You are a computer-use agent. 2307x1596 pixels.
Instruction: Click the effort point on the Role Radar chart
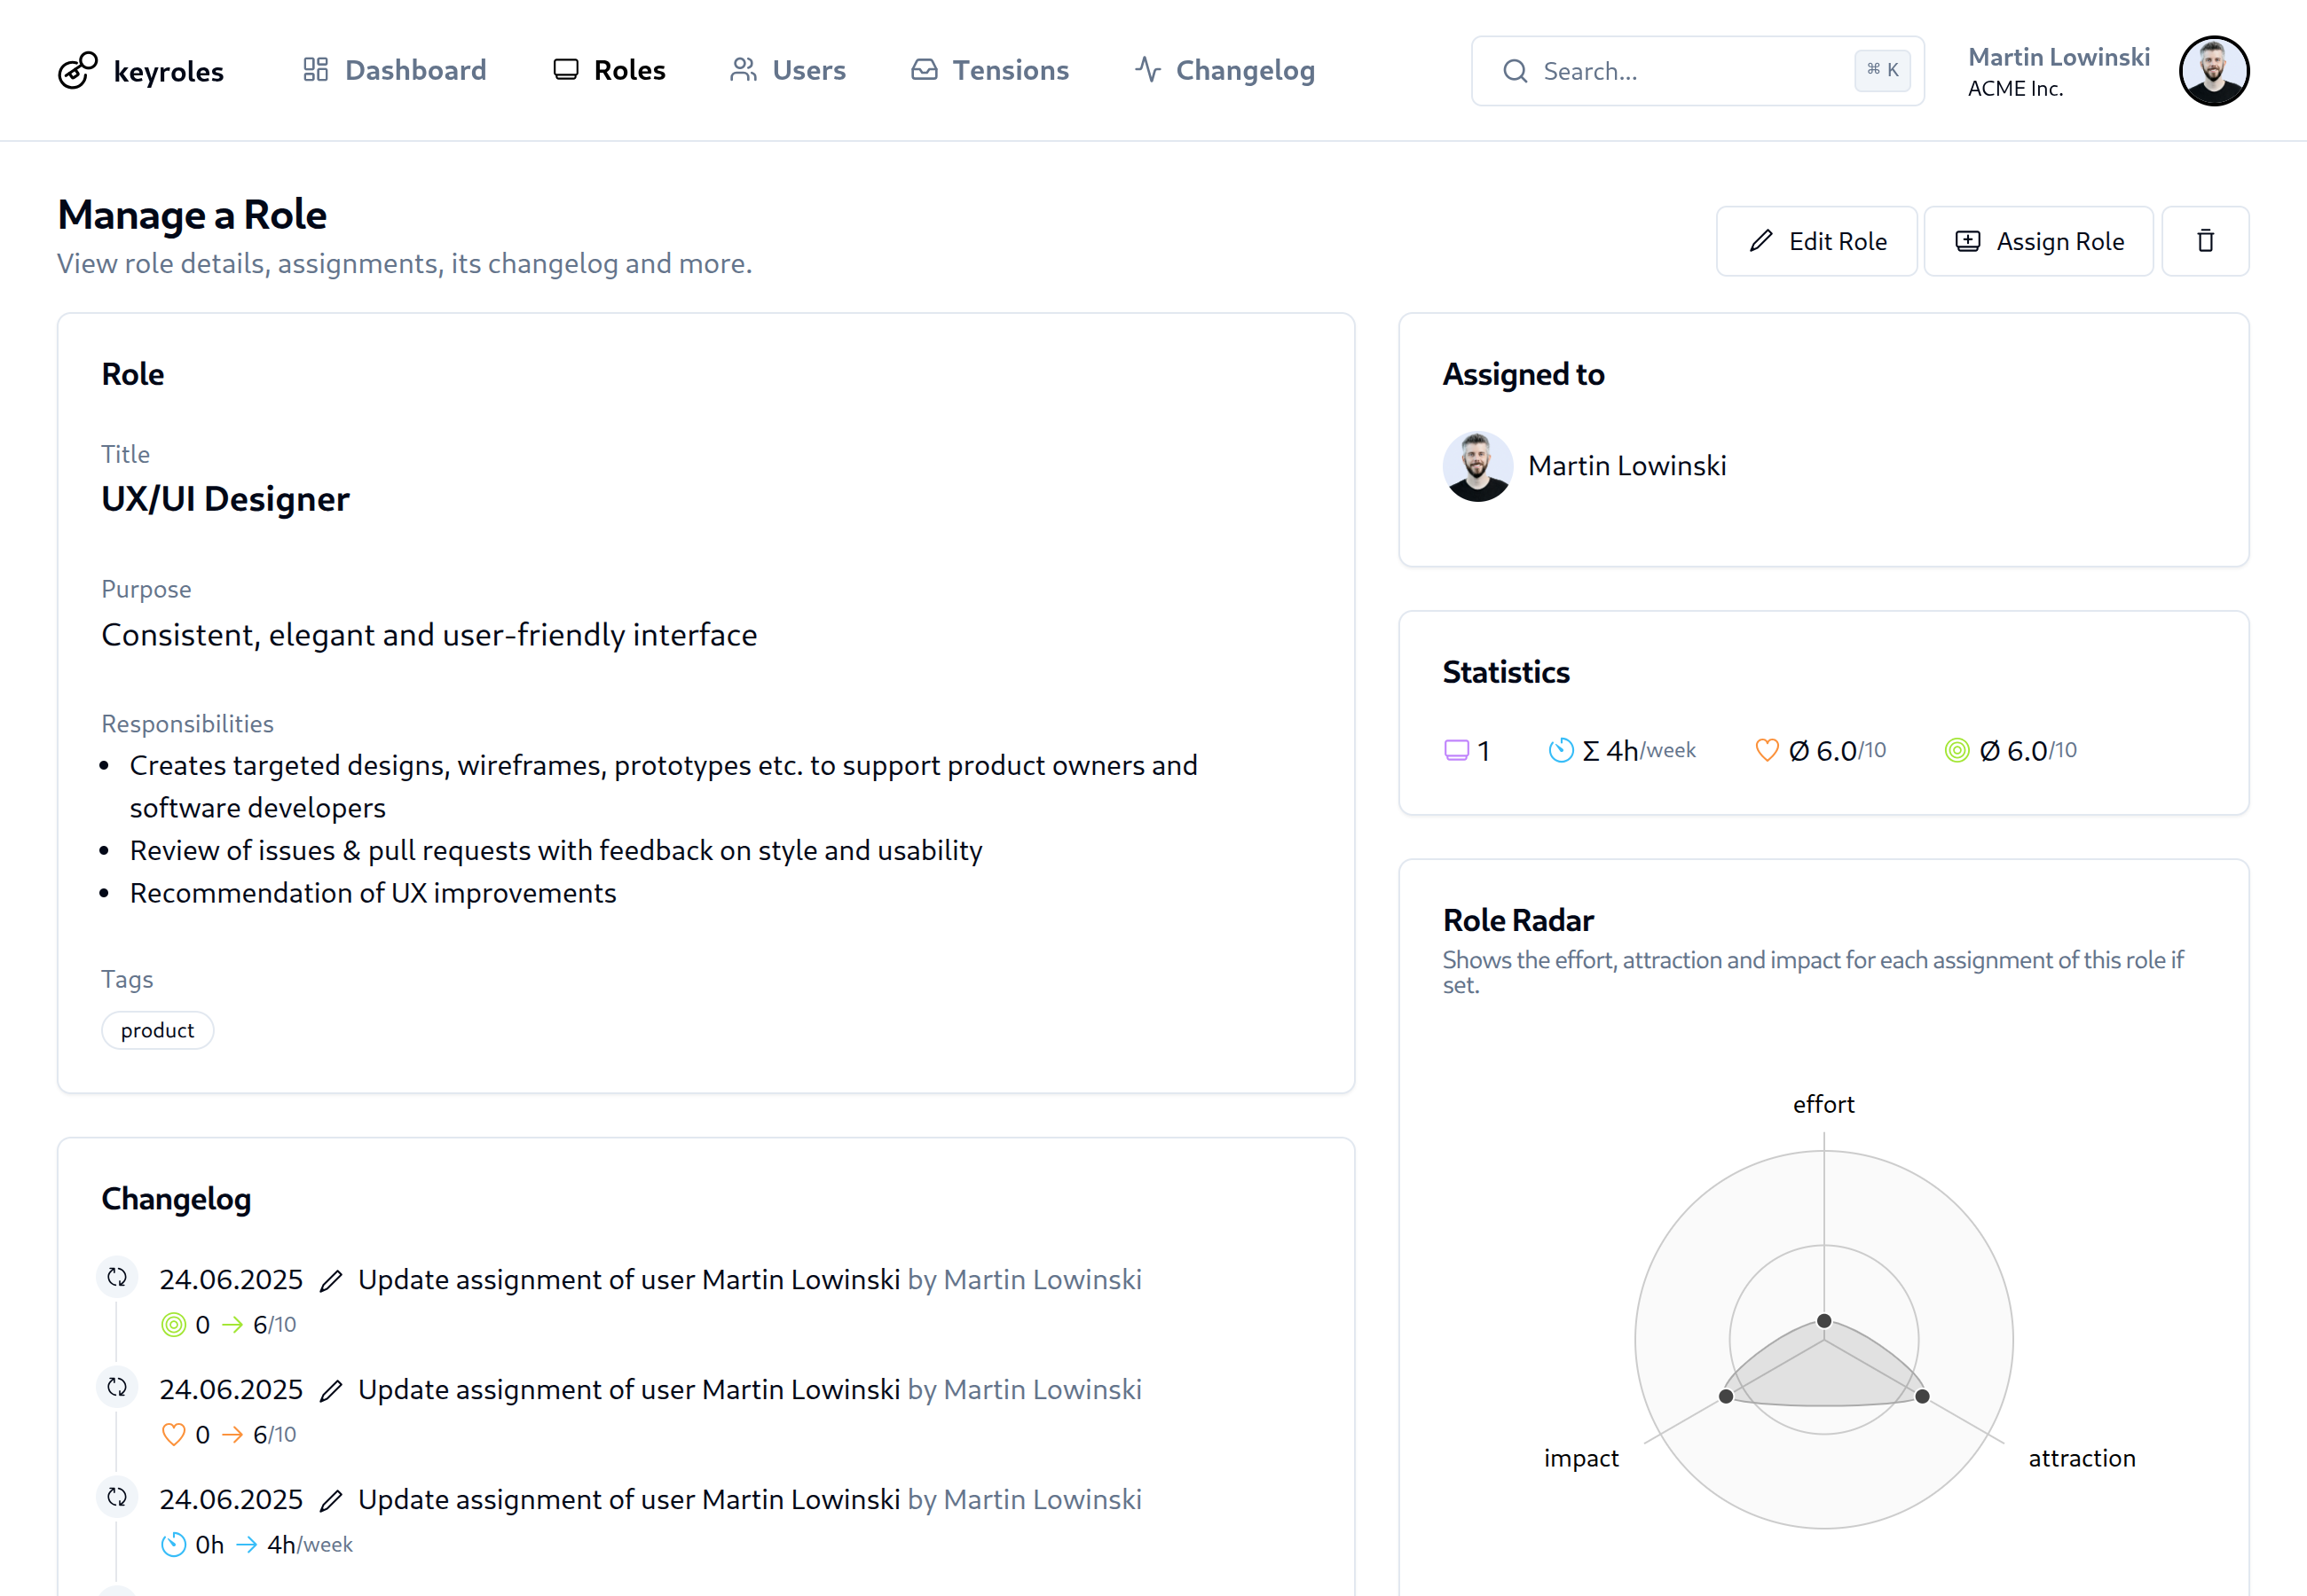click(x=1823, y=1319)
